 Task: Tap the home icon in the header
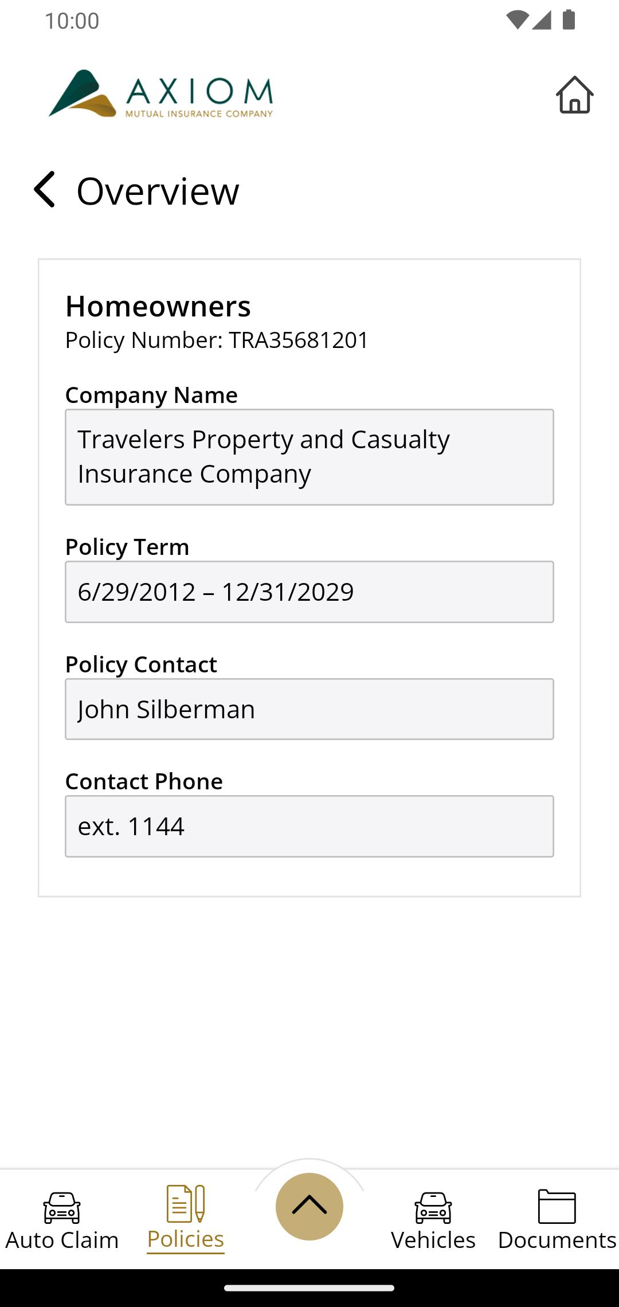(574, 95)
